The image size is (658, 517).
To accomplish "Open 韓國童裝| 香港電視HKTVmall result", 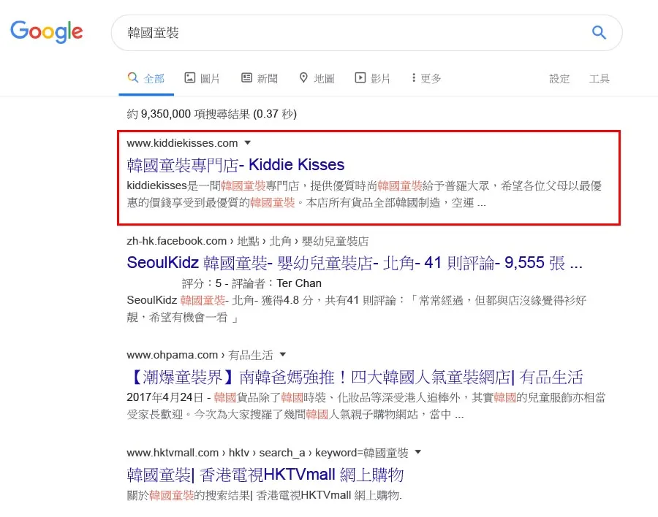I will (x=265, y=475).
